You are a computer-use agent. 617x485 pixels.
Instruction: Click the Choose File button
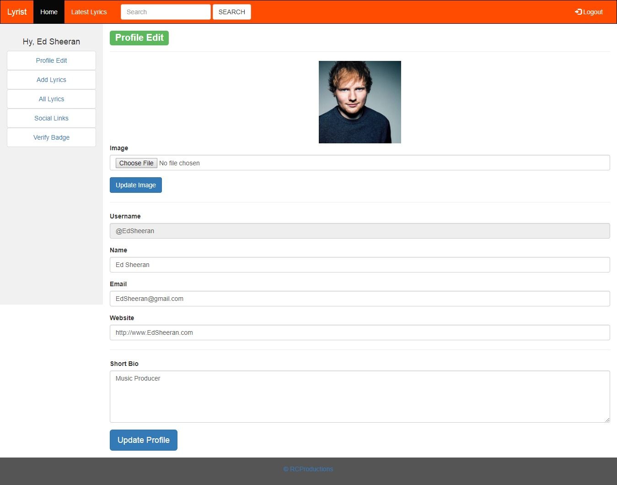136,163
